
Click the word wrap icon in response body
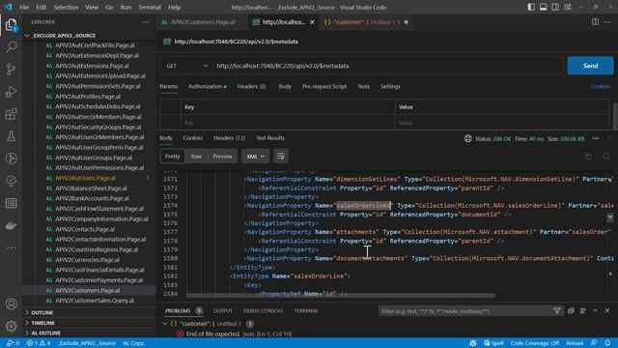click(x=281, y=157)
